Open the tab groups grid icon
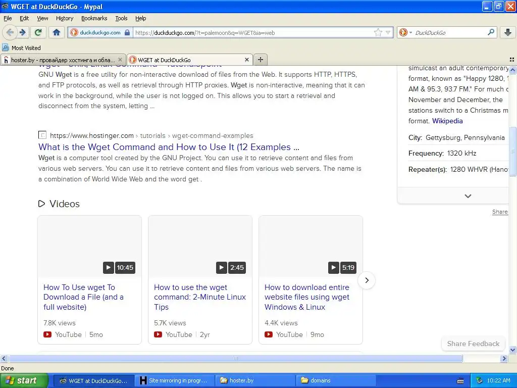Viewport: 517px width, 388px height. click(x=512, y=60)
